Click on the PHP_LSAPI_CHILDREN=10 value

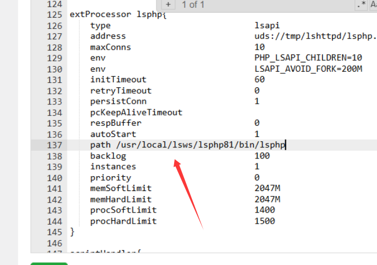308,58
